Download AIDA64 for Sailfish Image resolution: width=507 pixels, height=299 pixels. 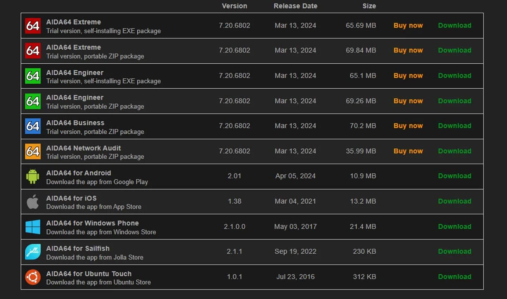point(455,252)
